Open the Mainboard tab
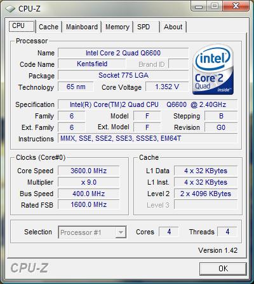 pos(82,27)
